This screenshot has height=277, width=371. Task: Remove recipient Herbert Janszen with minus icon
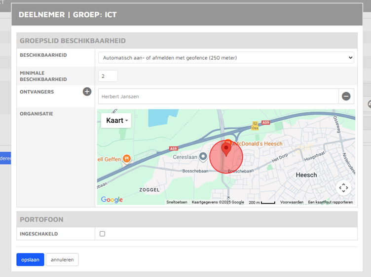(346, 96)
